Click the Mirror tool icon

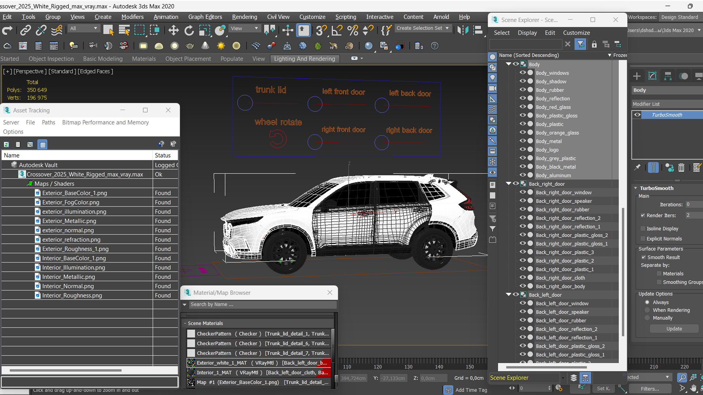click(x=463, y=30)
